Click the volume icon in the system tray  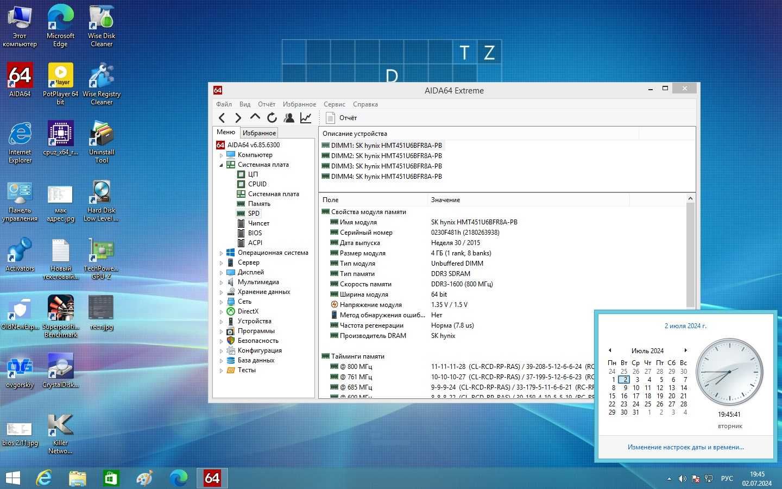pos(682,479)
